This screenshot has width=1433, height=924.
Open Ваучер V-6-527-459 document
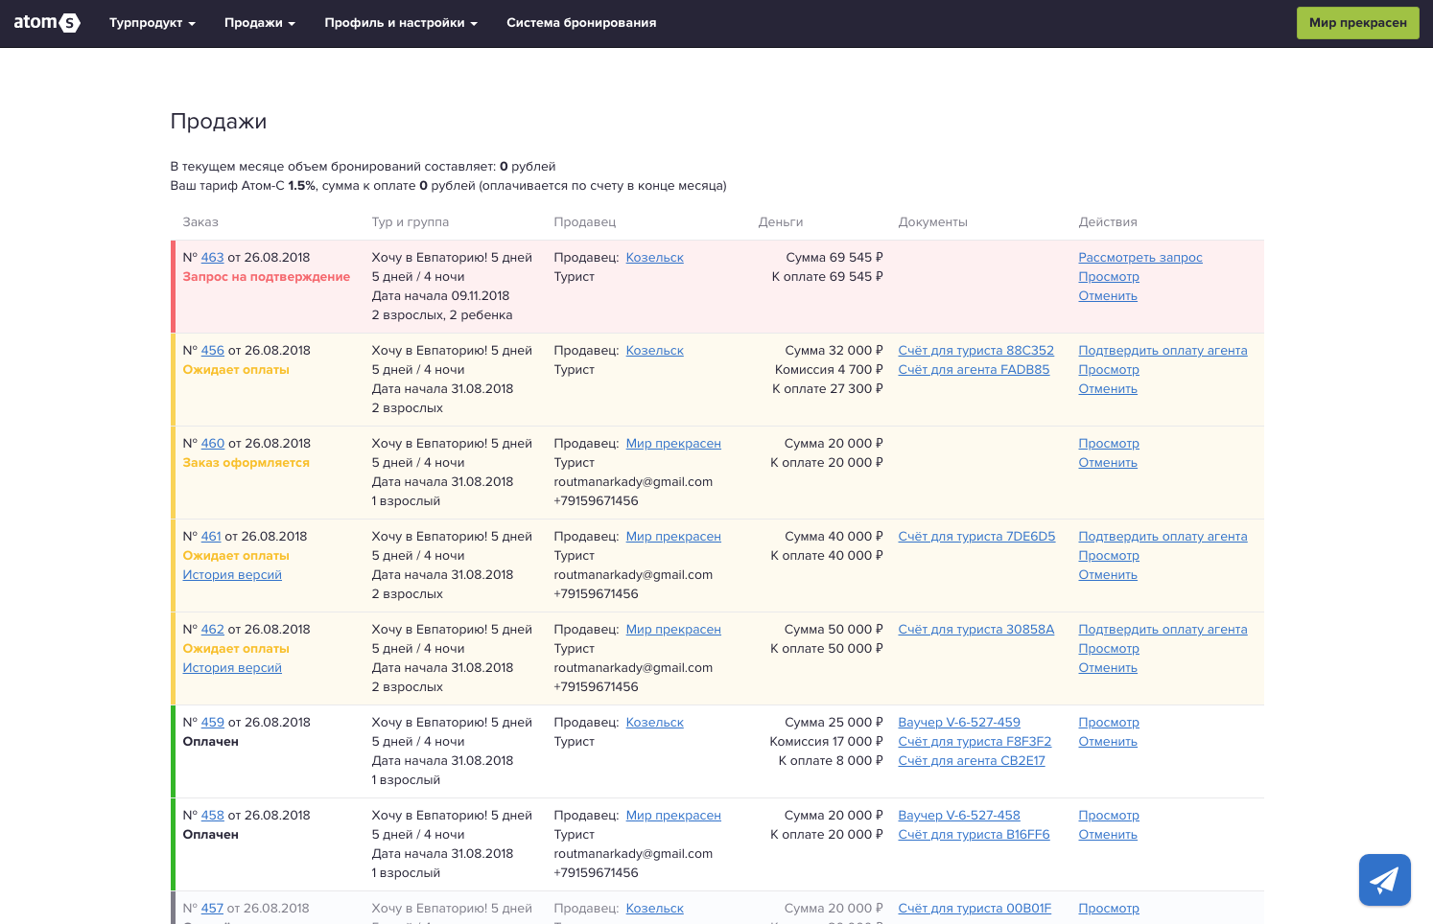959,723
